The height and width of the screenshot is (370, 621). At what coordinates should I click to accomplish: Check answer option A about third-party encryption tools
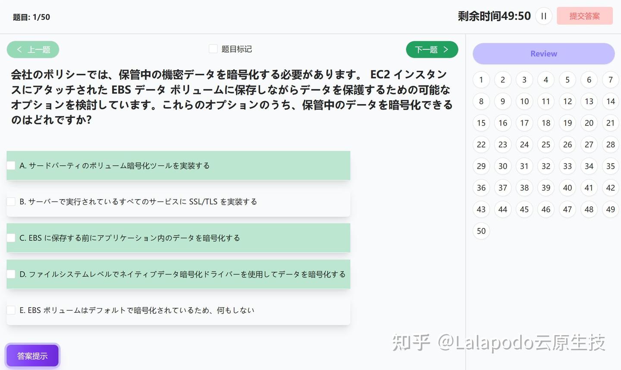(x=11, y=165)
